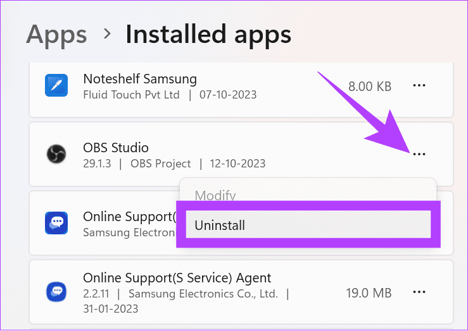This screenshot has height=331, width=468.
Task: Click Fluid Touch Pvt Ltd publisher text
Action: click(131, 95)
